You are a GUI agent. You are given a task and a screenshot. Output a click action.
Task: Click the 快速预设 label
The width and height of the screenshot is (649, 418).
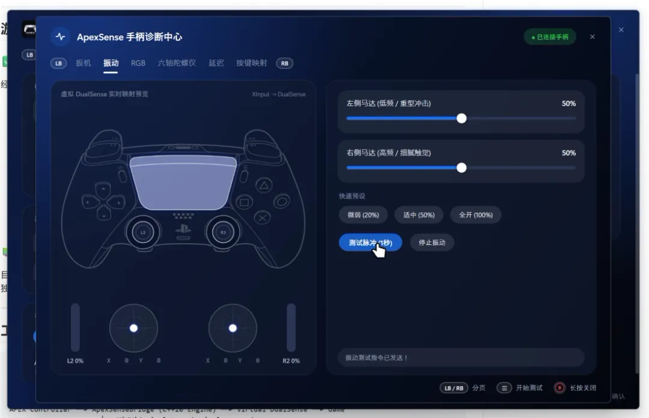tap(352, 196)
